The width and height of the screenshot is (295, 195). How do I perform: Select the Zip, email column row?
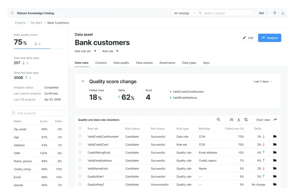[x=38, y=129]
